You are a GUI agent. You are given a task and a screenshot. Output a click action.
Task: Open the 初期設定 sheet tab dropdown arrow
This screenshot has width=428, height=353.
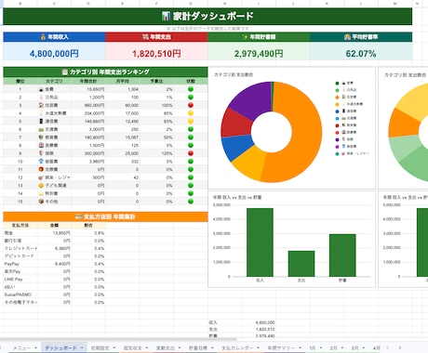pyautogui.click(x=114, y=348)
